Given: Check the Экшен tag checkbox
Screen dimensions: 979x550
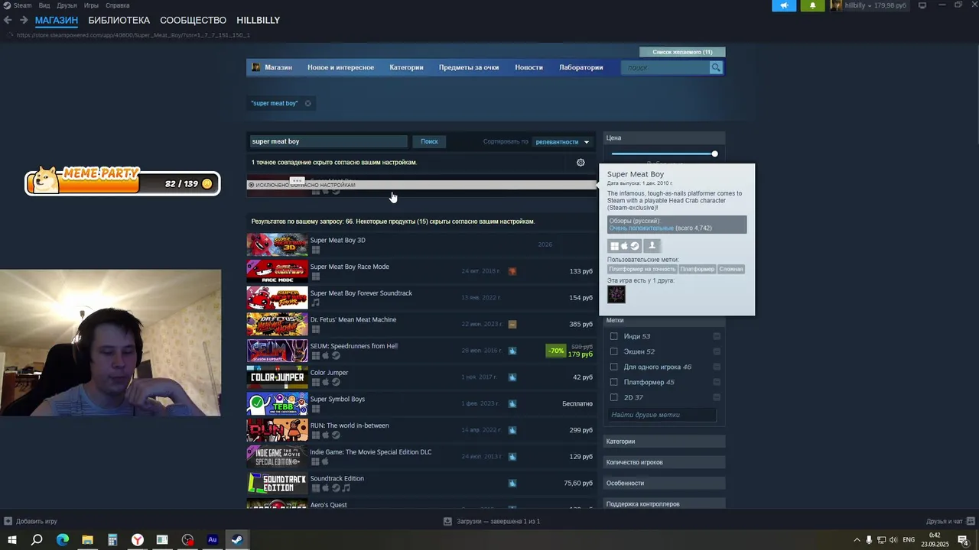Looking at the screenshot, I should [x=613, y=351].
